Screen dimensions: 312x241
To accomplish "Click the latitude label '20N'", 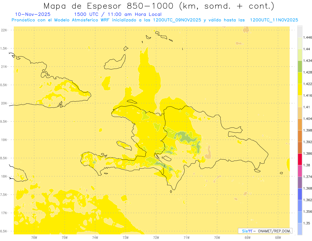I will point(4,103).
